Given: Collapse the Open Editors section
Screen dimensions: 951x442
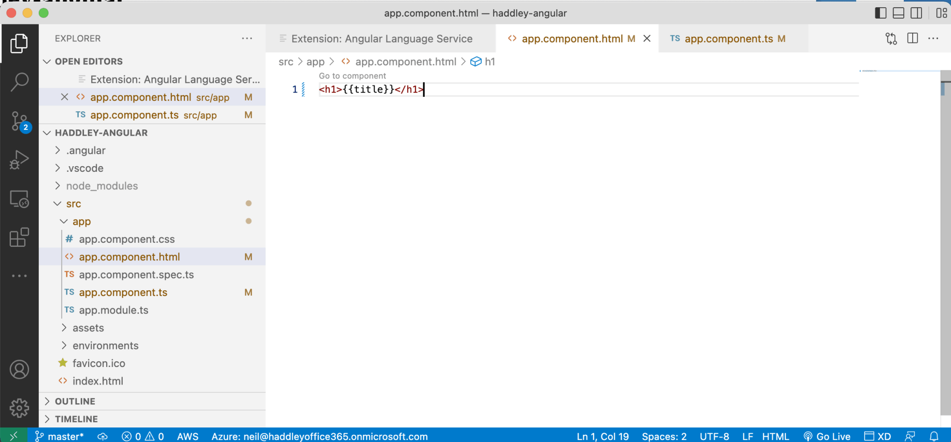Looking at the screenshot, I should click(152, 62).
